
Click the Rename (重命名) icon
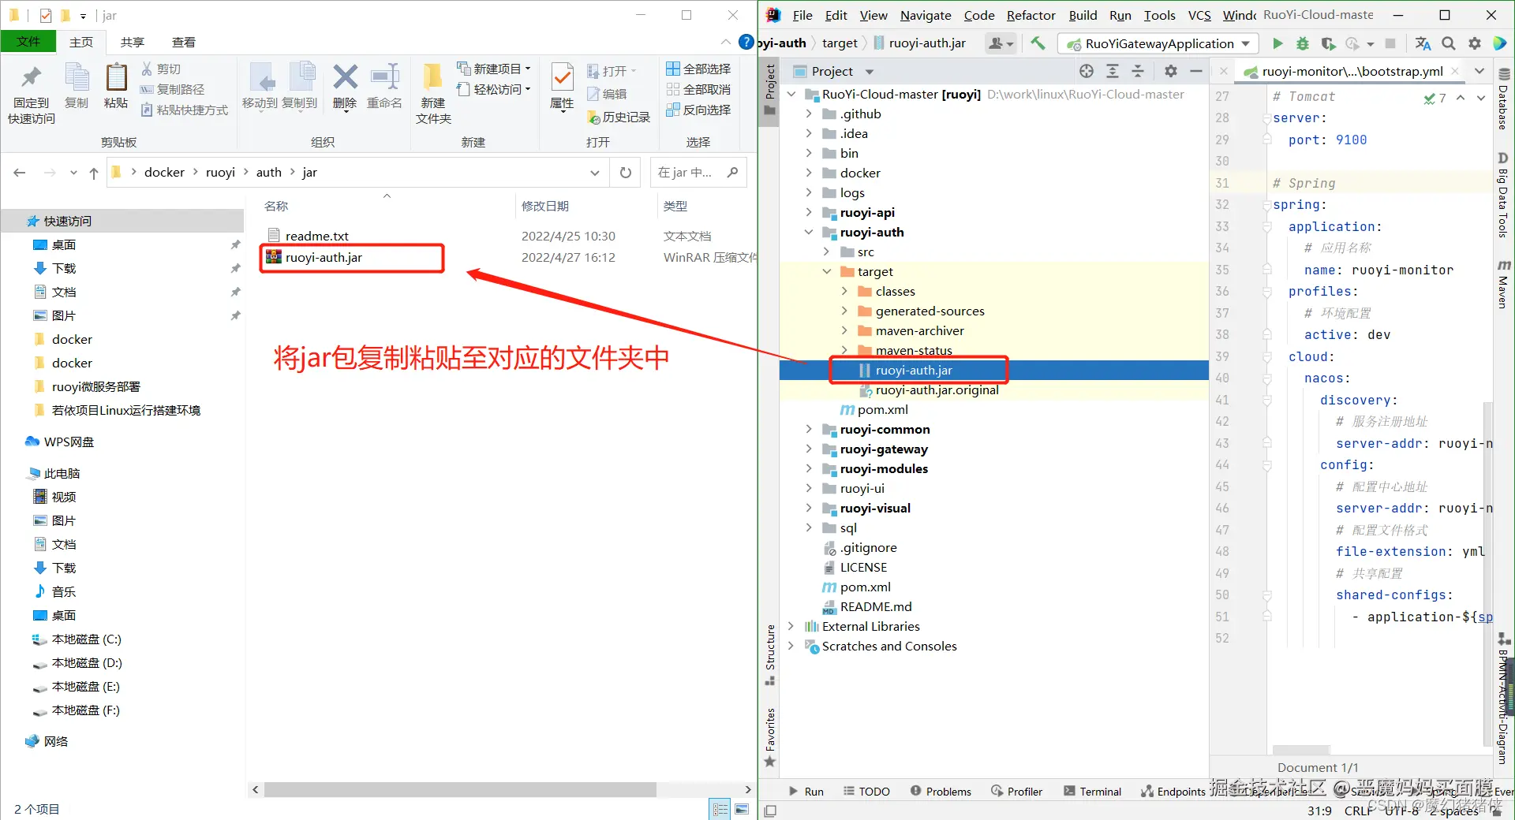pyautogui.click(x=384, y=77)
